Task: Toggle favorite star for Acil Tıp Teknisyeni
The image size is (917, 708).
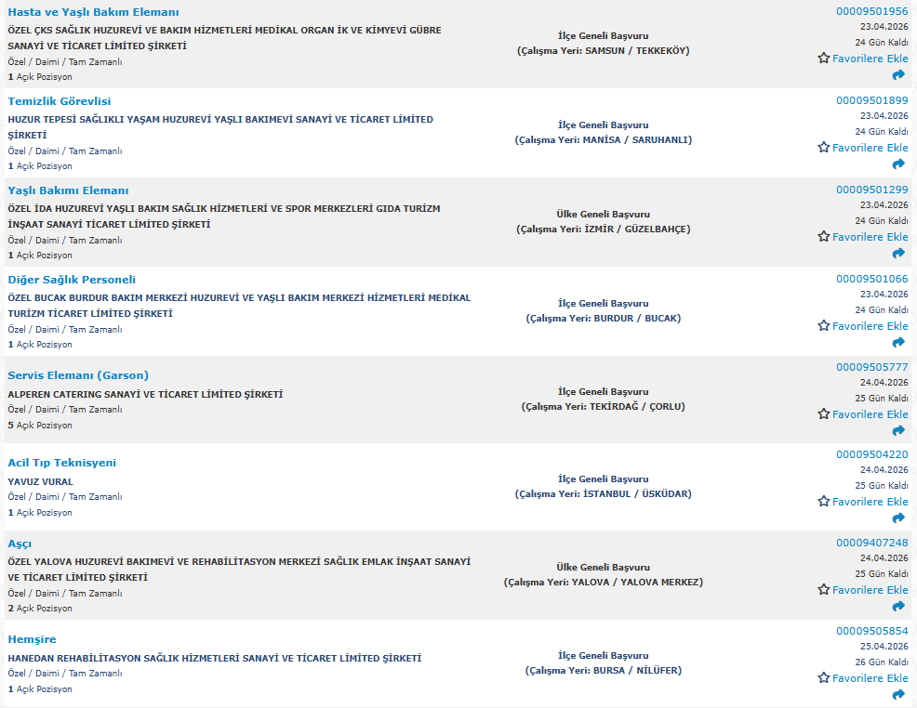Action: [823, 502]
